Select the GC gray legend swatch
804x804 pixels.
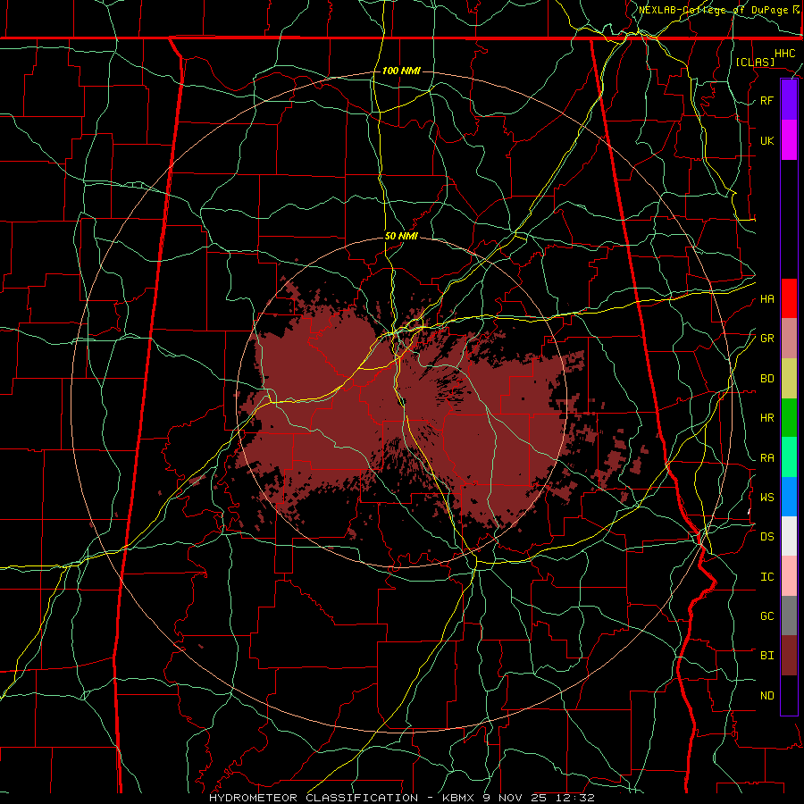789,616
